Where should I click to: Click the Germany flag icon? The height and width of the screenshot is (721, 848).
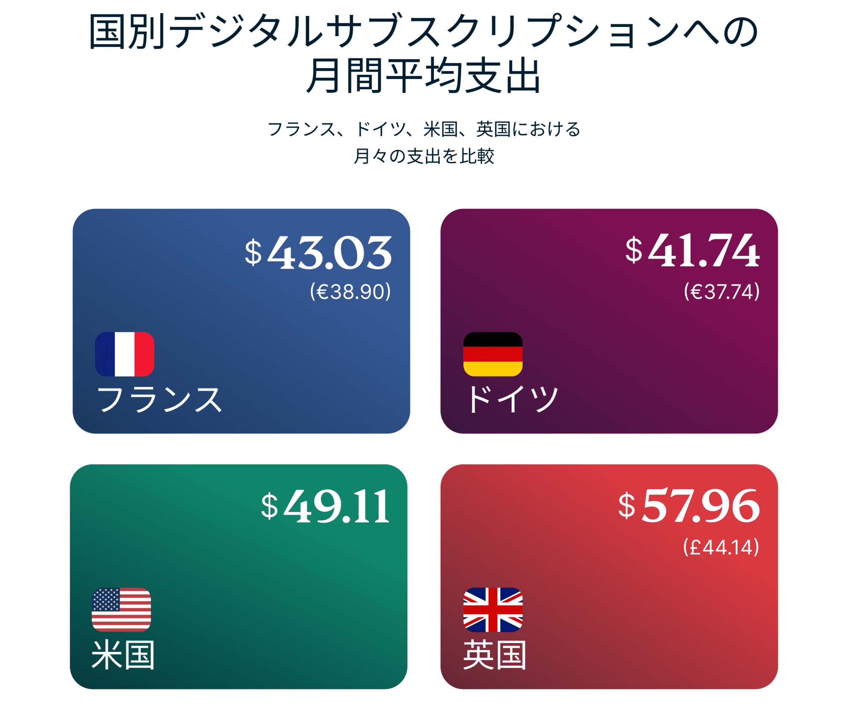(x=493, y=354)
